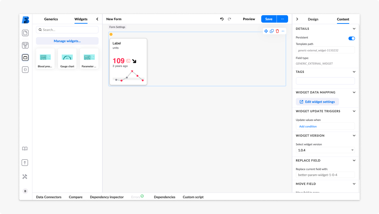379x214 pixels.
Task: Open the widget version dropdown
Action: tap(325, 150)
